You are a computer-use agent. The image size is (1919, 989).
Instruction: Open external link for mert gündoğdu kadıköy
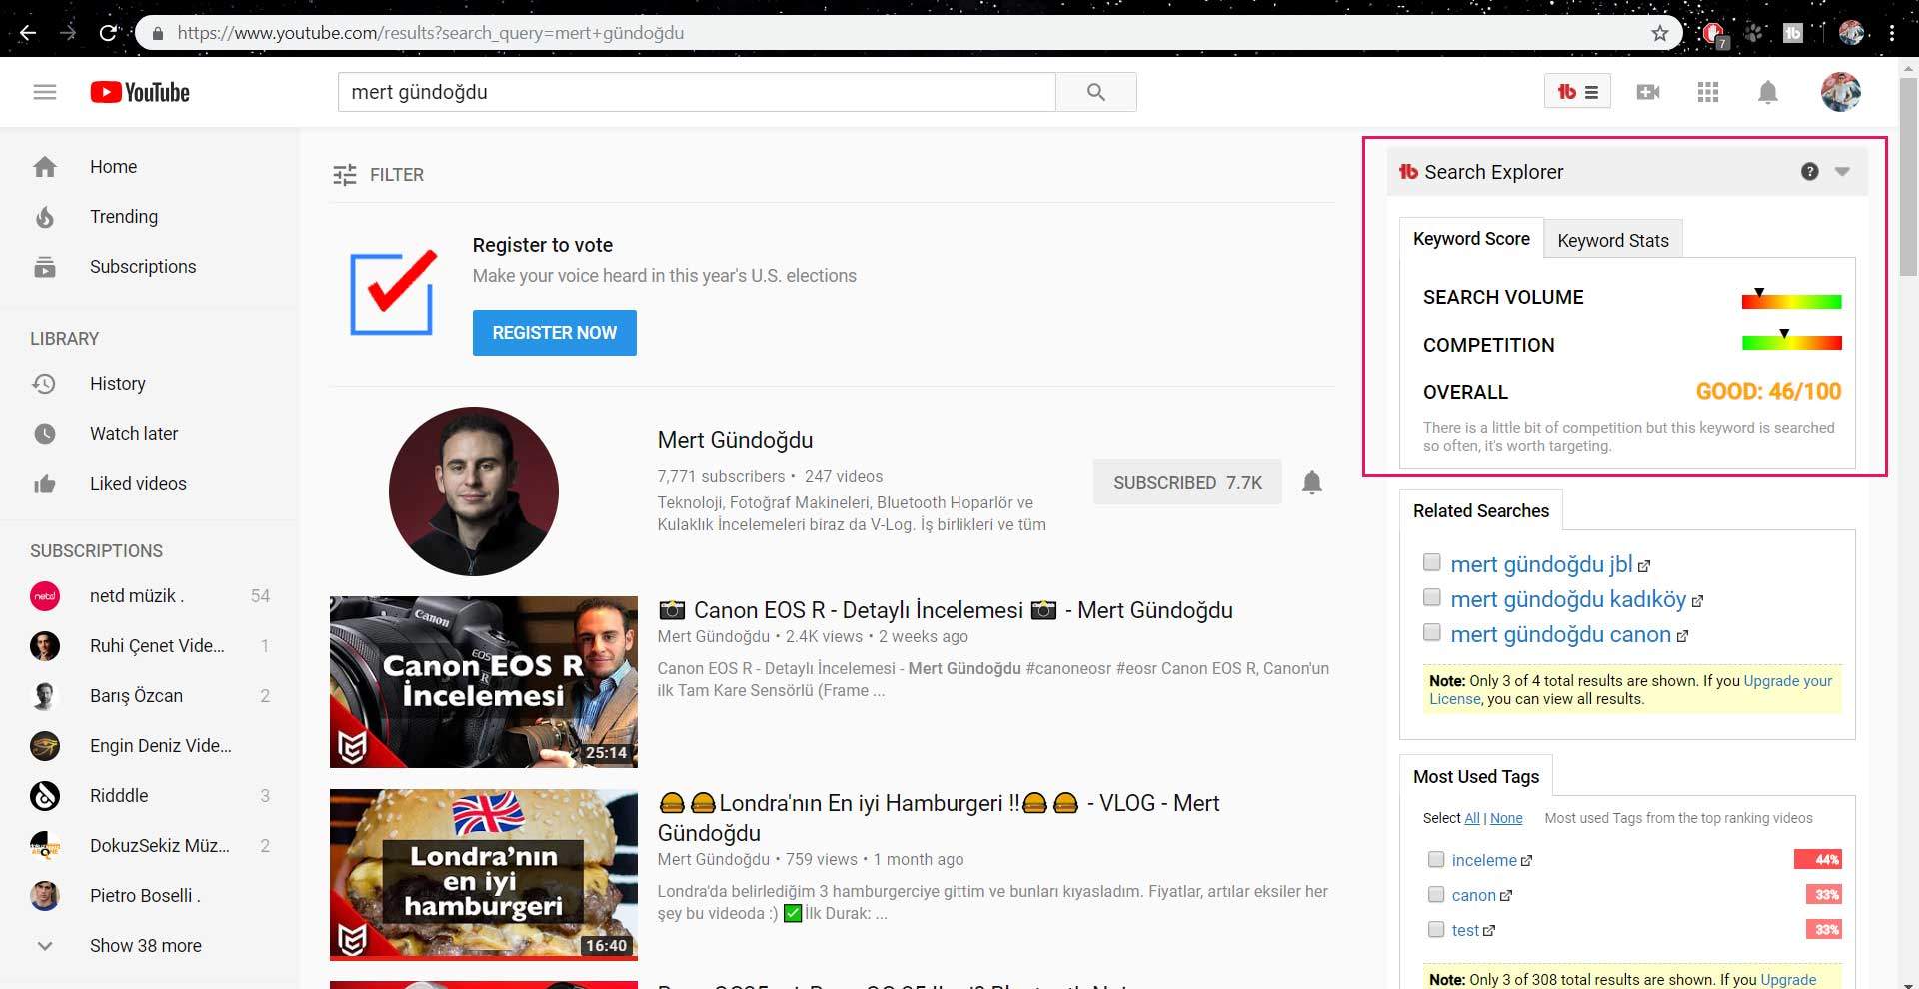(1697, 601)
